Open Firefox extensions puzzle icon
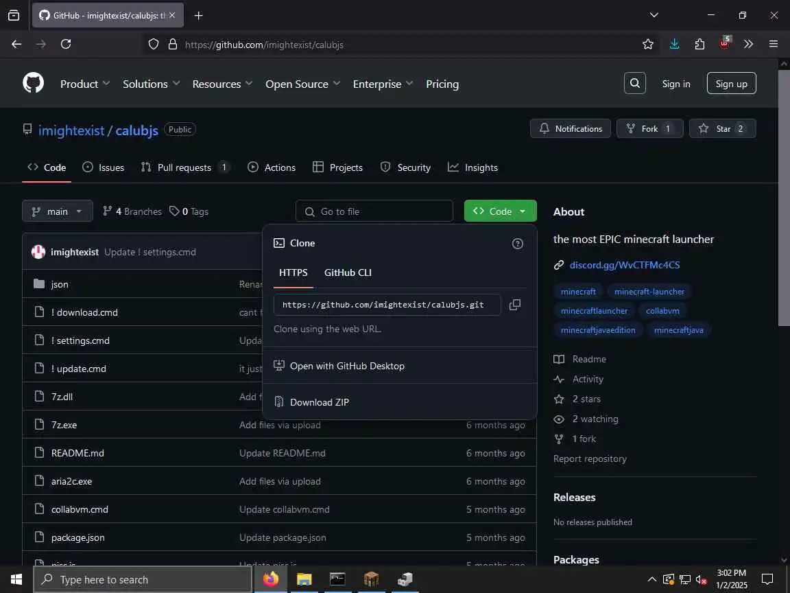Image resolution: width=790 pixels, height=593 pixels. click(x=699, y=45)
